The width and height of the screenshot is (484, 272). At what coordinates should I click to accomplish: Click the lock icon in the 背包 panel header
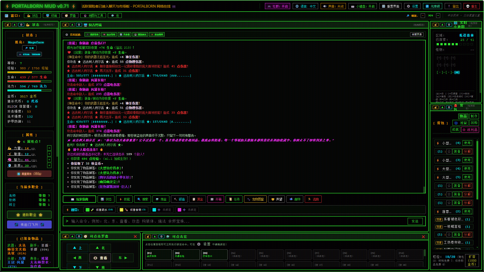pos(436,107)
